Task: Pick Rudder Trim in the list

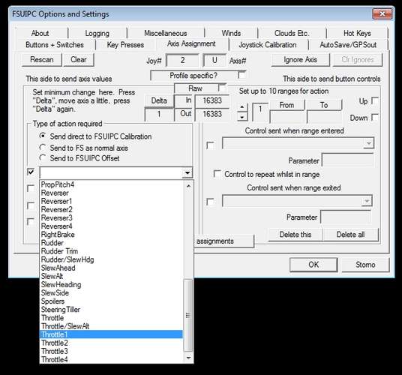Action: [112, 251]
